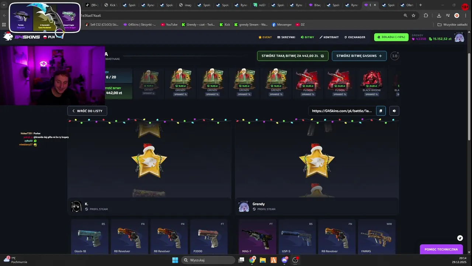
Task: Click STWÓRZ TAKĄ BITWĘ ZA 442,00 ZŁ
Action: click(x=293, y=56)
